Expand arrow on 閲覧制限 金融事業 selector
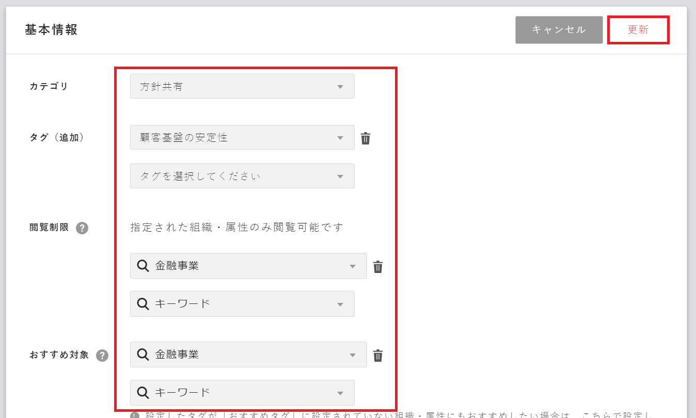696x418 pixels. (353, 267)
